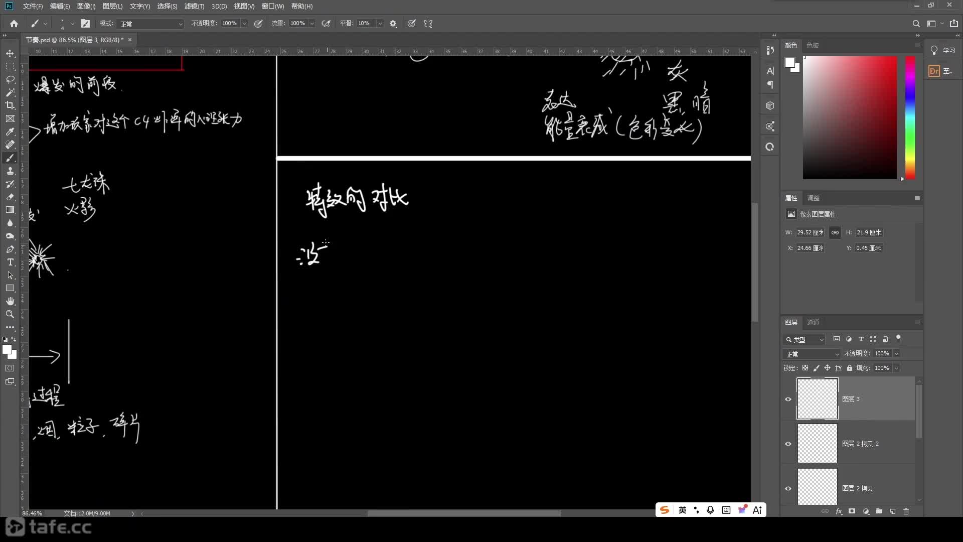Screen dimensions: 963x542
Task: Hide layer 图层 3 with eye icon
Action: (788, 399)
